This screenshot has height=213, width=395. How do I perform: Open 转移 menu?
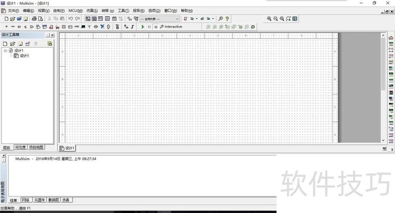point(108,11)
